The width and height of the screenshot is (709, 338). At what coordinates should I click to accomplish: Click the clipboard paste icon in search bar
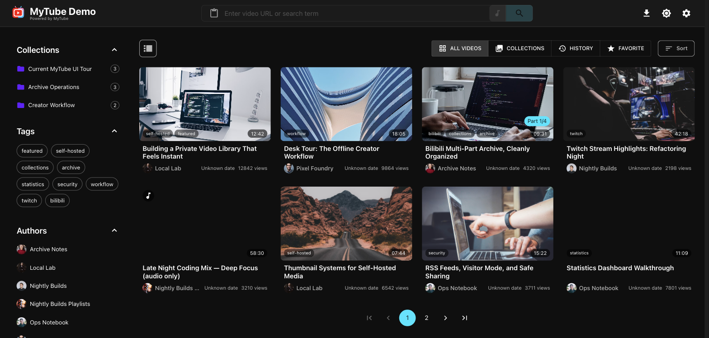coord(214,14)
